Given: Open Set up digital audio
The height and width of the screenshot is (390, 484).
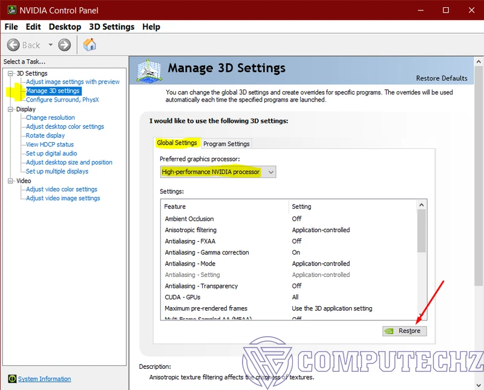Looking at the screenshot, I should click(51, 154).
